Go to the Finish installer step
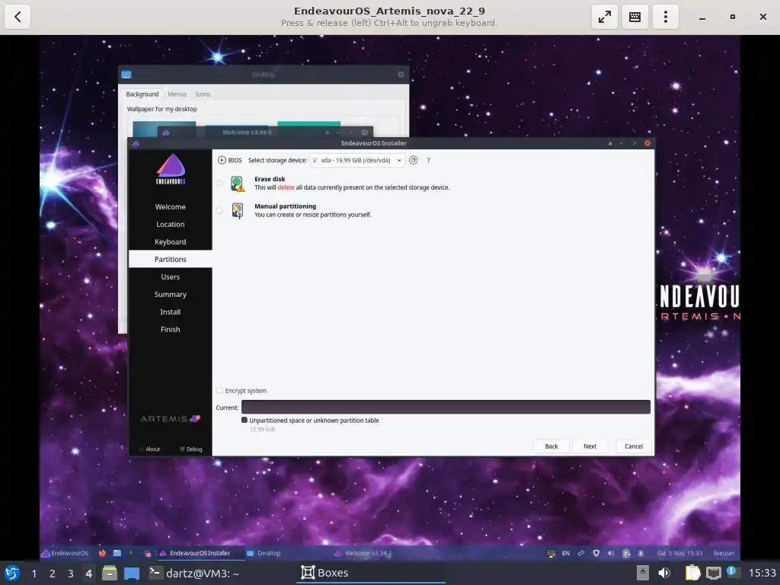 pyautogui.click(x=170, y=329)
